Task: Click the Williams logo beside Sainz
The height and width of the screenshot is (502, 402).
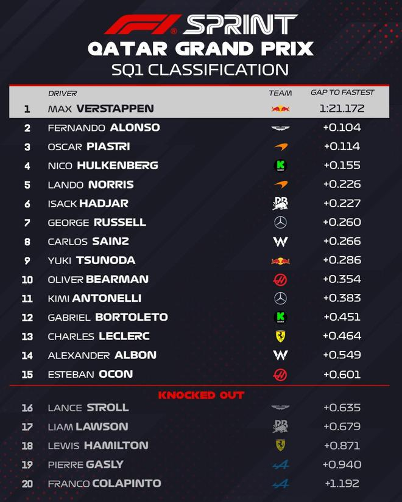Action: tap(280, 242)
